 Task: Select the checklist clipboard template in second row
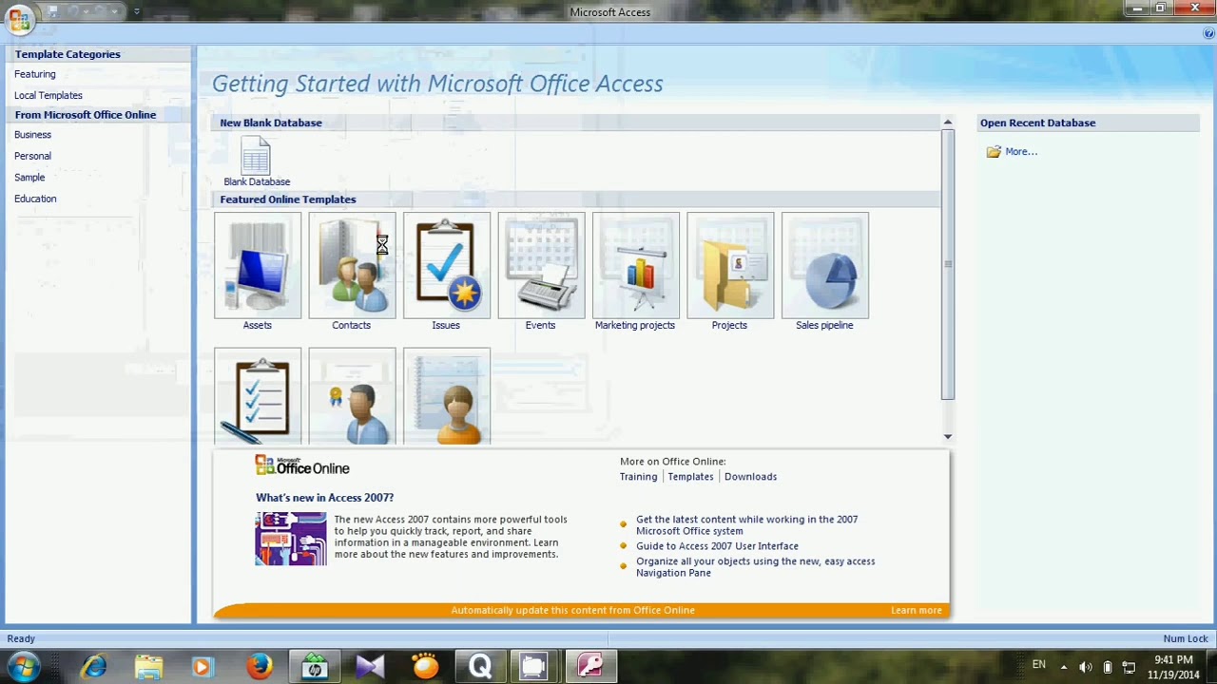point(258,397)
